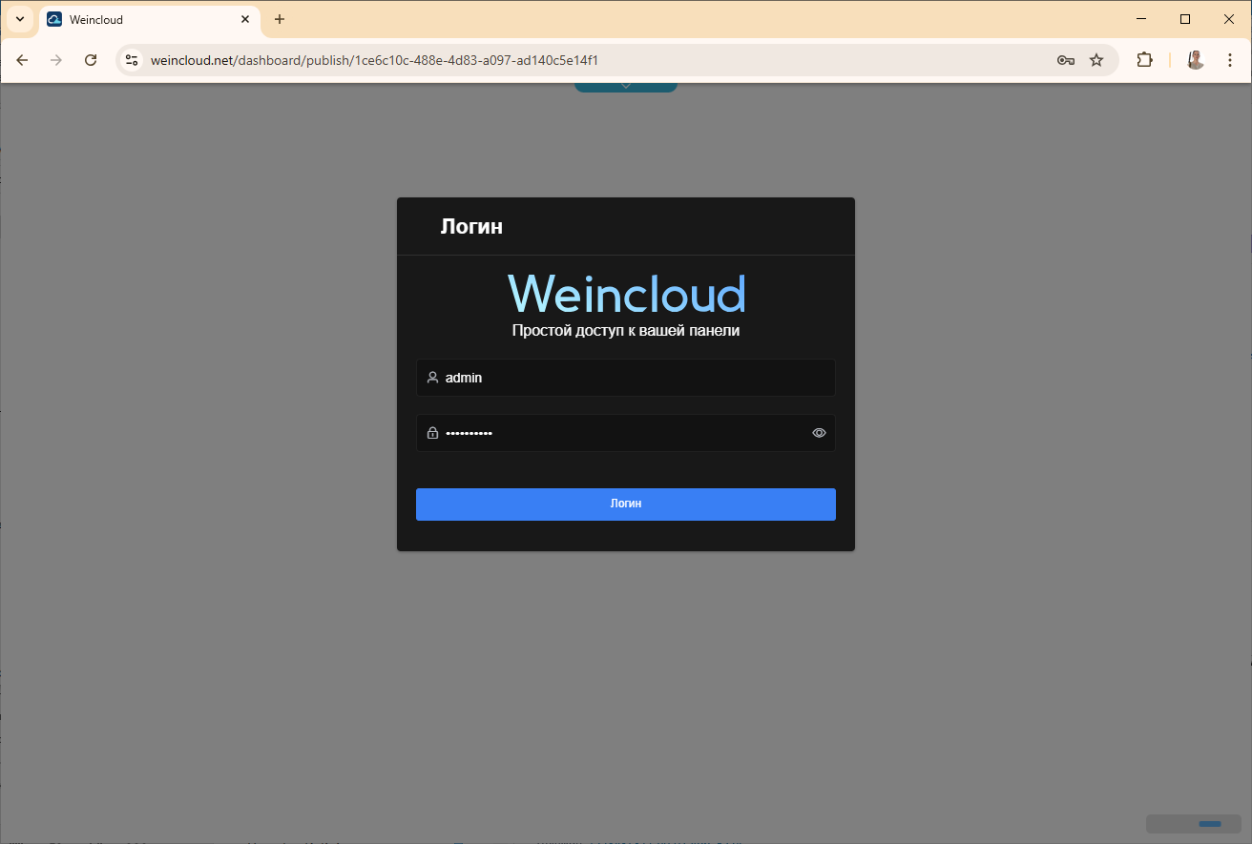
Task: Reload the Weincloud page
Action: (91, 60)
